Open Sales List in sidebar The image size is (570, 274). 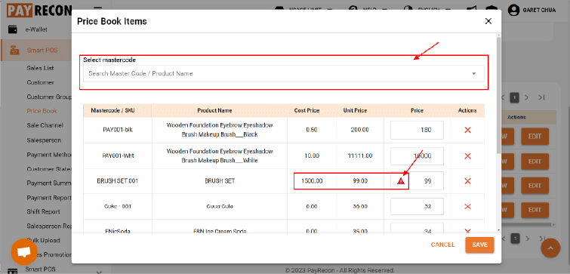40,68
